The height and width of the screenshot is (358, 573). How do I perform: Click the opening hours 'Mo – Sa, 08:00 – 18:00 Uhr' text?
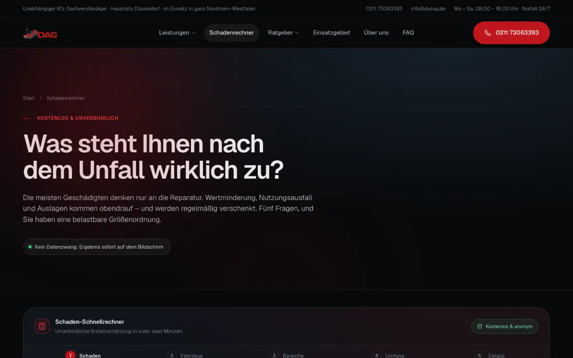(x=487, y=9)
